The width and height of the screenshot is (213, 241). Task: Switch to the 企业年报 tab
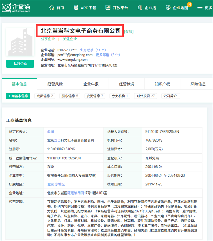click(91, 84)
